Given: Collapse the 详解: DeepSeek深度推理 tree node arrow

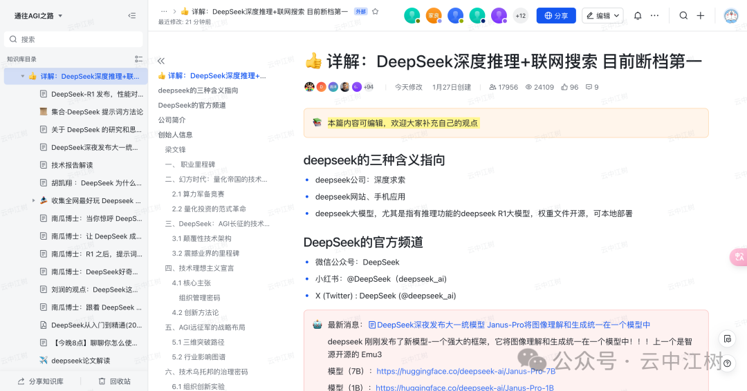Looking at the screenshot, I should 22,76.
